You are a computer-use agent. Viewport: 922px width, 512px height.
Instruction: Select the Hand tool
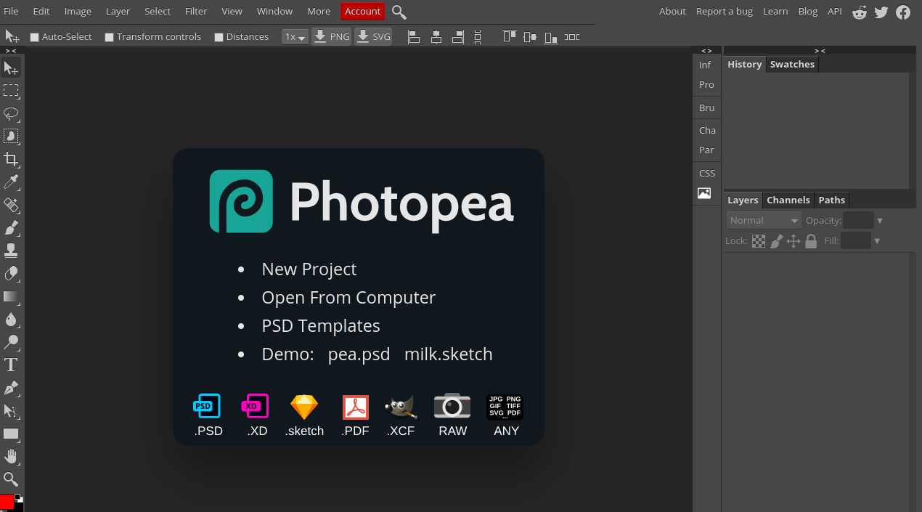pos(11,457)
